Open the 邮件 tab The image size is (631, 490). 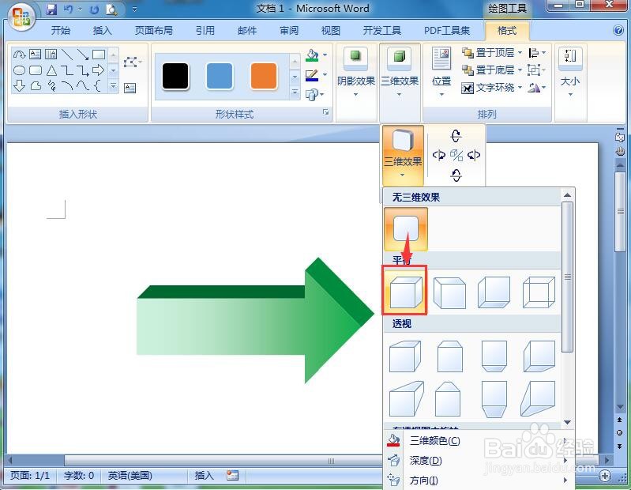247,31
